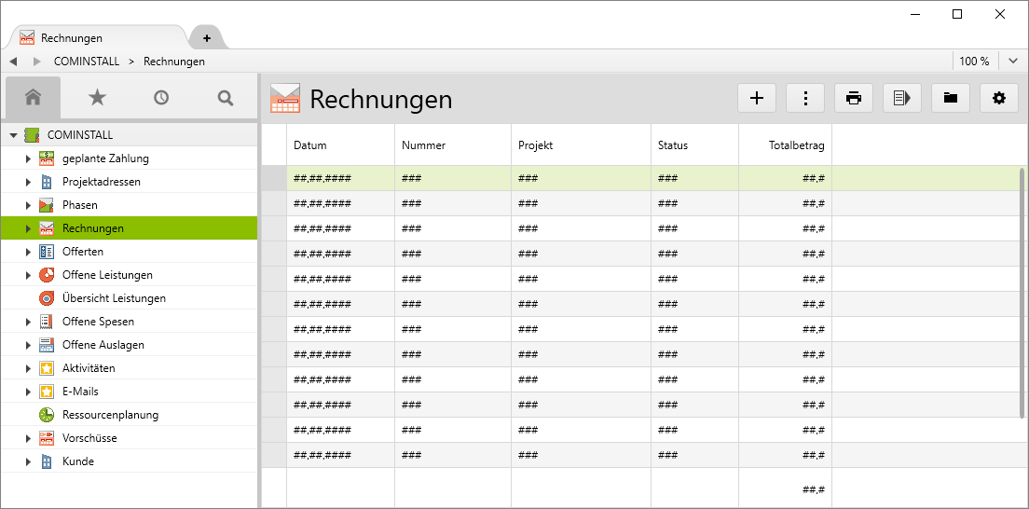Screen dimensions: 1029x509
Task: Switch to the favorites star tab
Action: click(97, 98)
